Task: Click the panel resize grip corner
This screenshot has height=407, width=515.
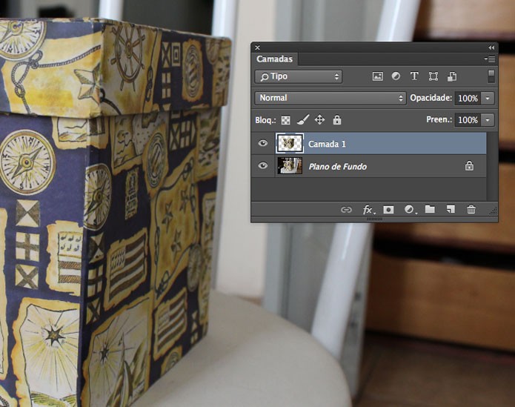Action: [x=494, y=211]
